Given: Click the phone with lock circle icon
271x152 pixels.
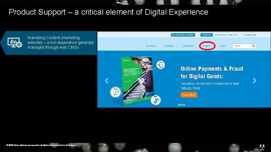Looking at the screenshot, I should (160, 65).
